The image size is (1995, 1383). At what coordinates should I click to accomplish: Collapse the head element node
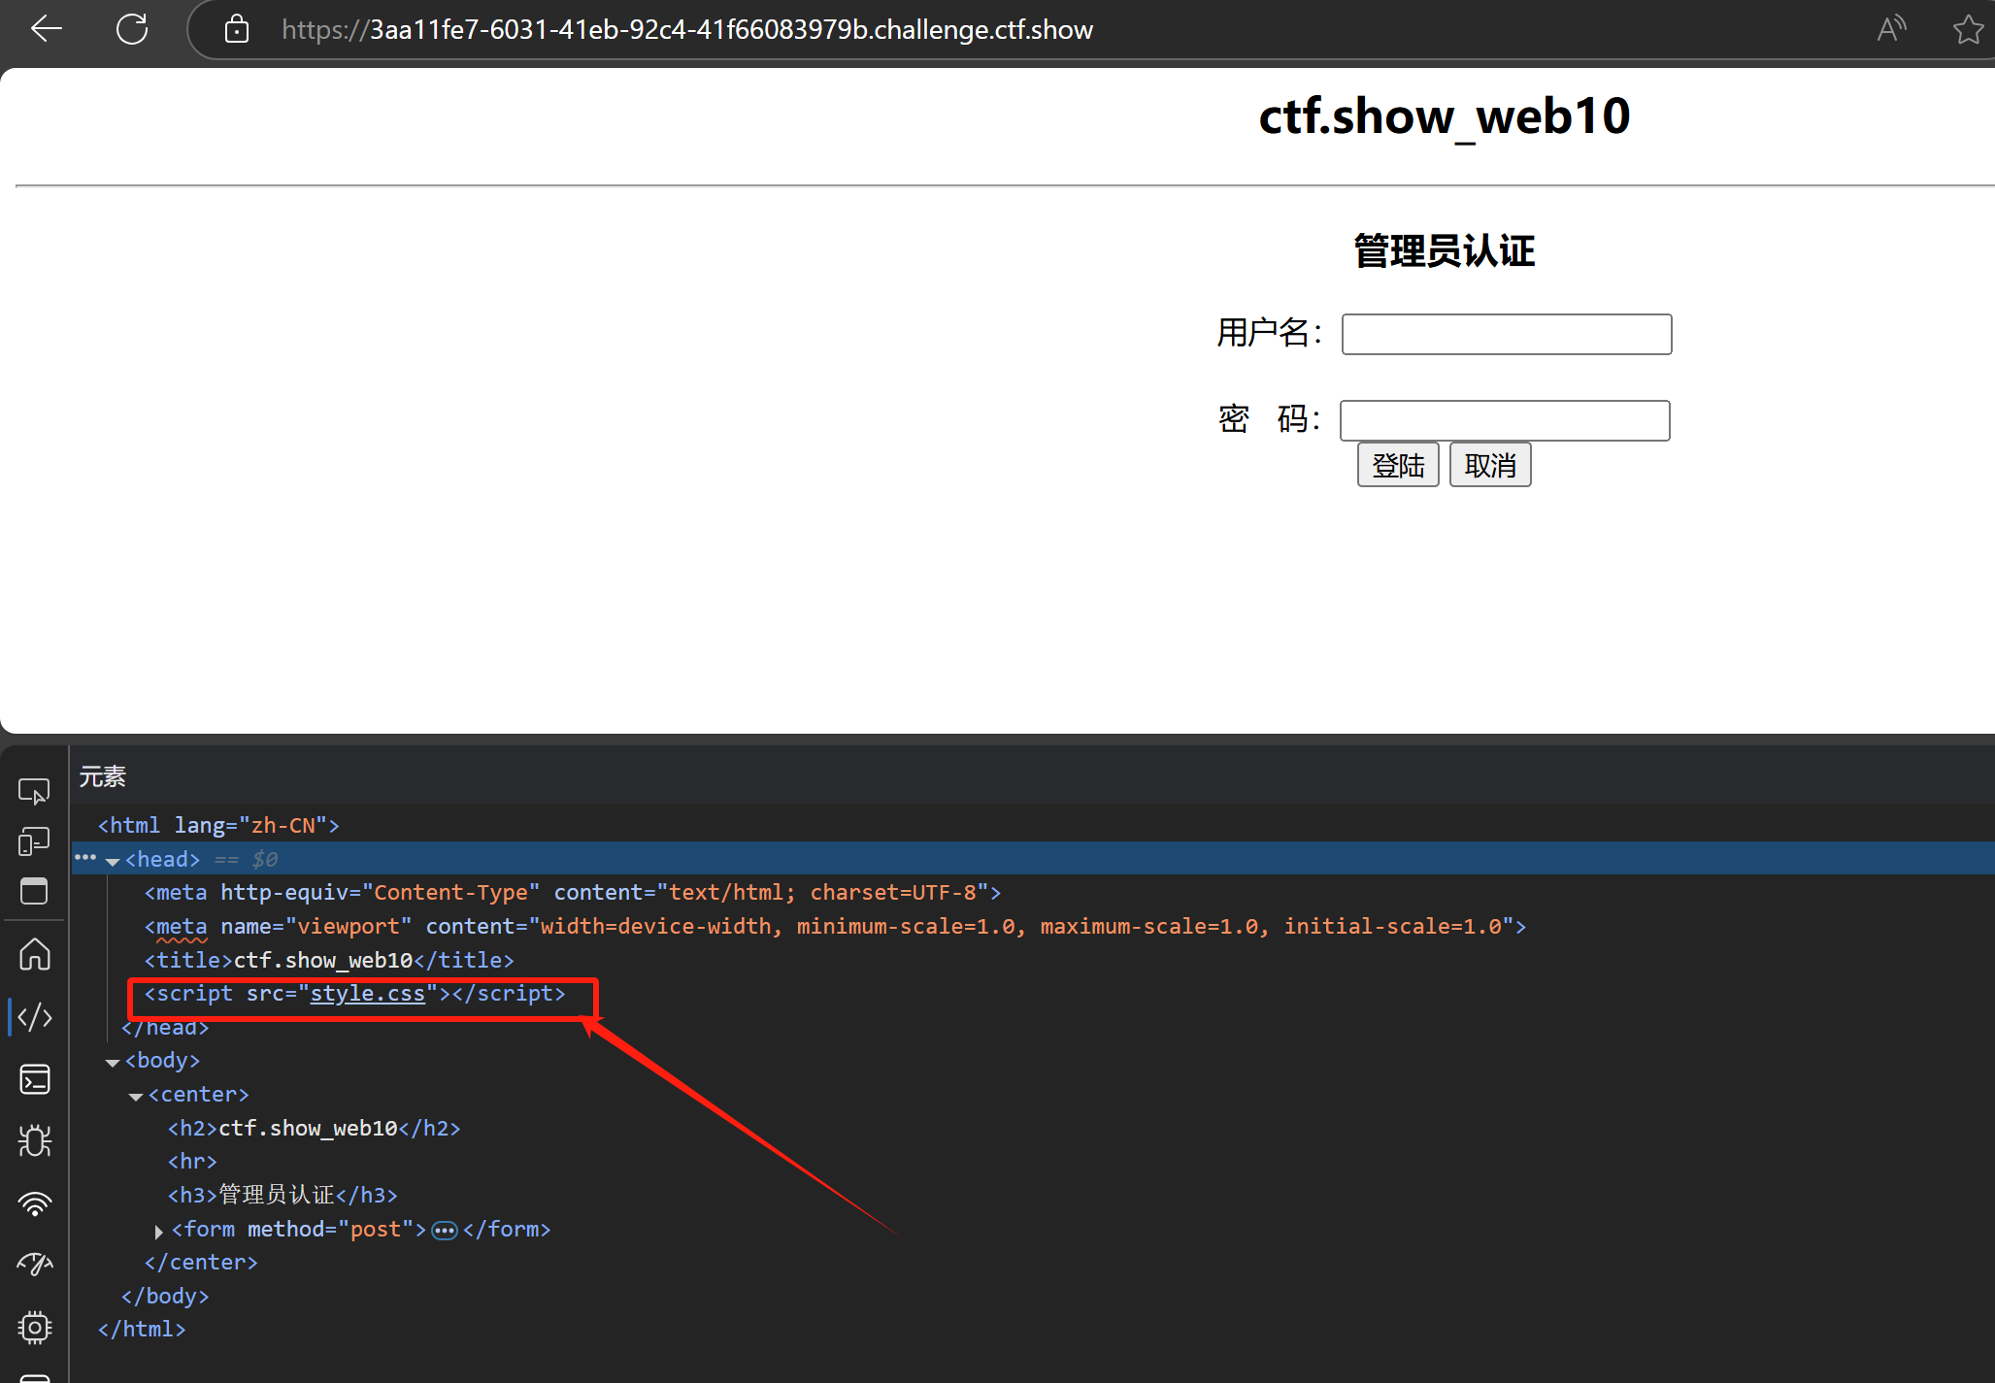pos(113,861)
